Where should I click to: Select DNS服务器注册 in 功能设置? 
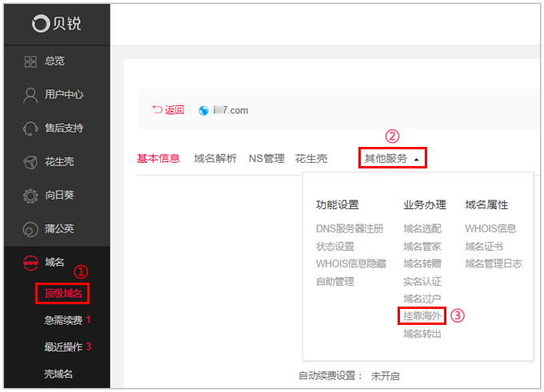point(350,229)
